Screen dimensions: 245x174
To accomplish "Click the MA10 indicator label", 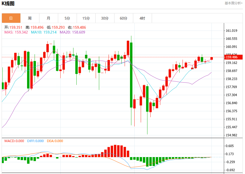I will (x=44, y=32).
